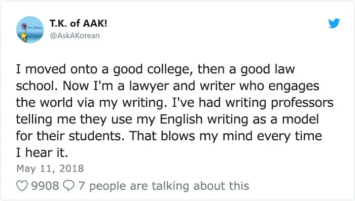This screenshot has width=355, height=201.
Task: Click the last line 'I hear it.'
Action: pos(42,153)
